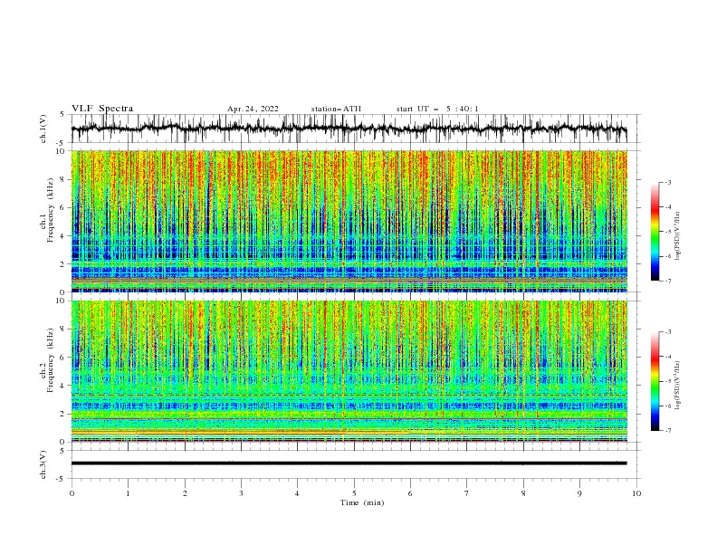Click ch.2 'log(PSD)(V²/Hz)' colorbar title
Screen dimensions: 717x554
point(678,386)
